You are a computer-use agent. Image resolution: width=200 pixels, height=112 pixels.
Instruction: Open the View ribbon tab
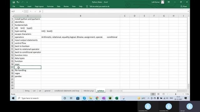tap(74, 6)
